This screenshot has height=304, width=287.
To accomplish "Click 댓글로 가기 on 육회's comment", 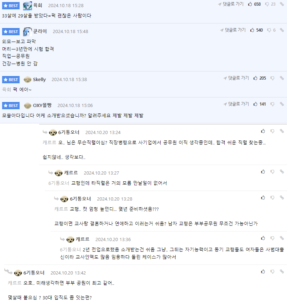I will [231, 4].
